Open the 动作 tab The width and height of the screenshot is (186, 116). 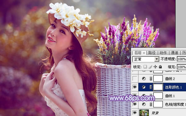pyautogui.click(x=163, y=53)
